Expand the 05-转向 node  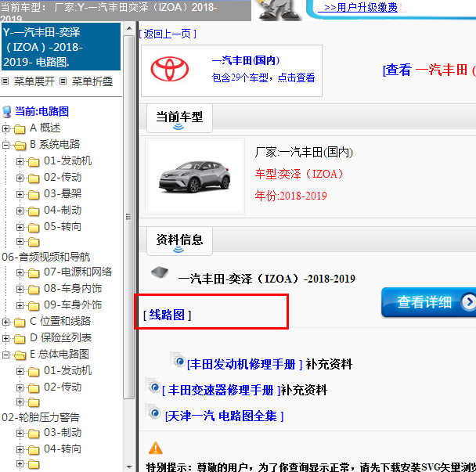point(20,227)
